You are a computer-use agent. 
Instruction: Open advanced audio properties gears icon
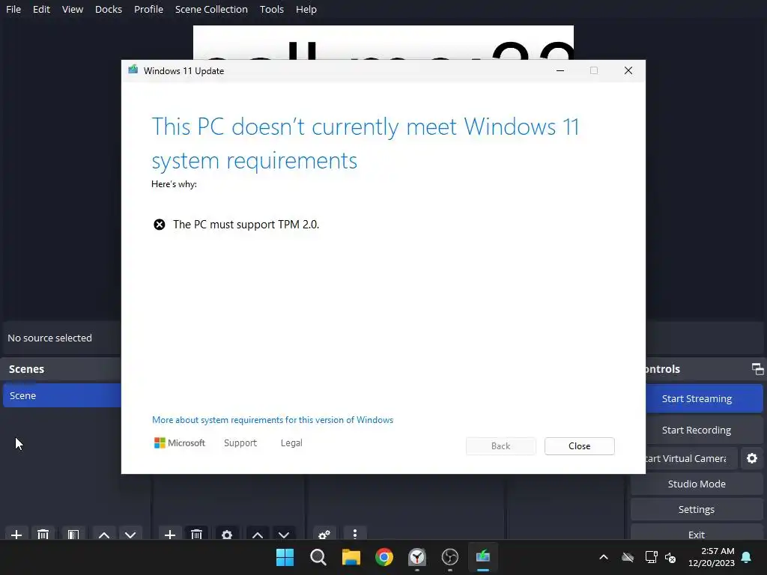pyautogui.click(x=324, y=535)
